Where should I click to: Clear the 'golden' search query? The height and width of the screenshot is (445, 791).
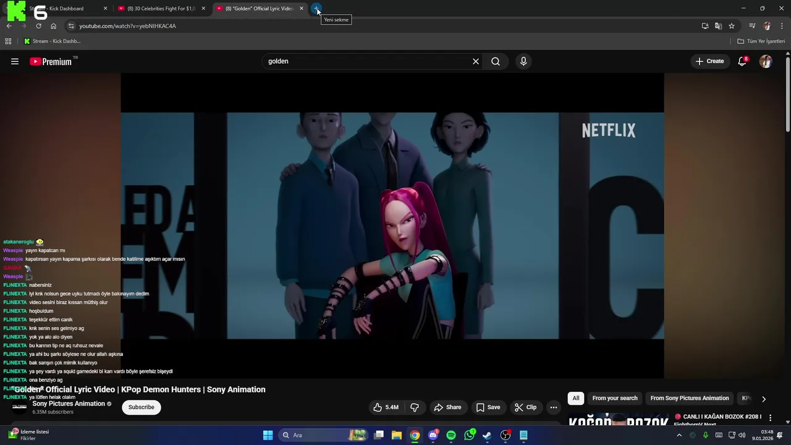coord(476,61)
